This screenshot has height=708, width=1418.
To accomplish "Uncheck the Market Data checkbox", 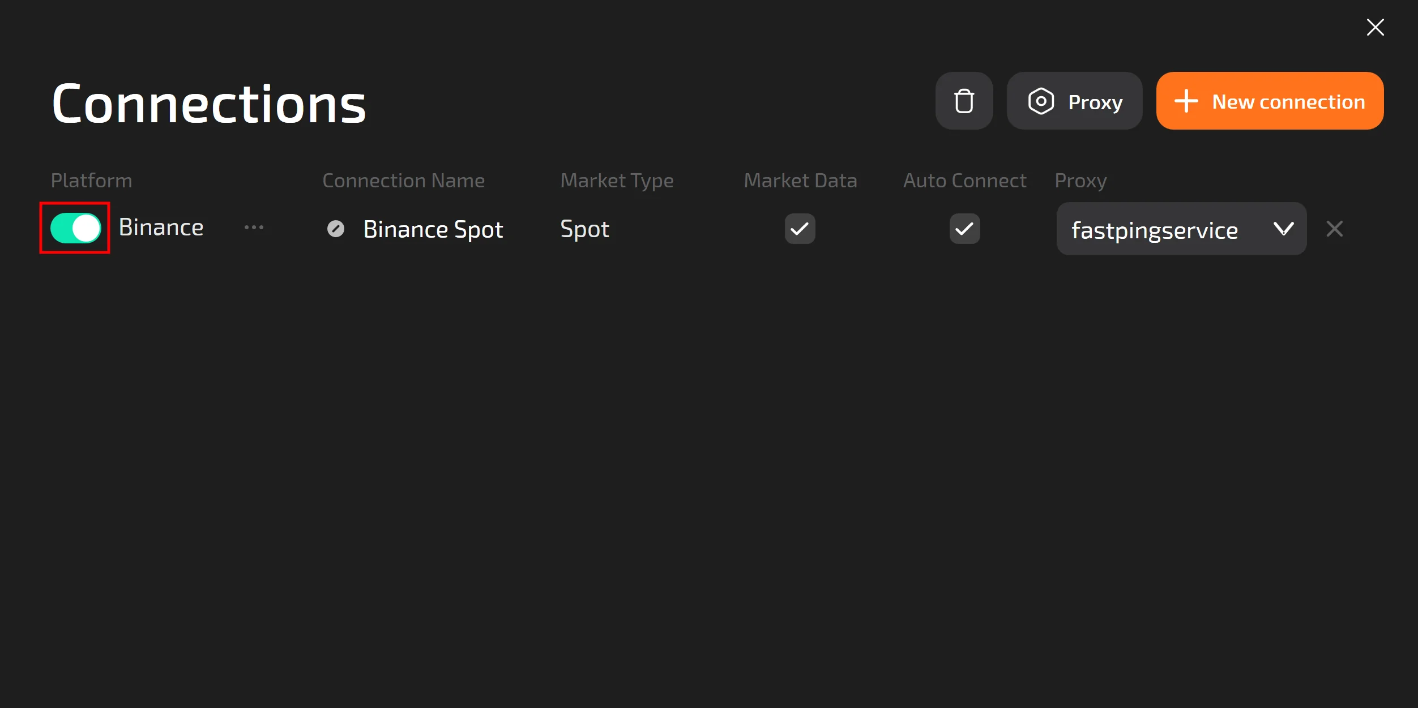I will point(800,229).
